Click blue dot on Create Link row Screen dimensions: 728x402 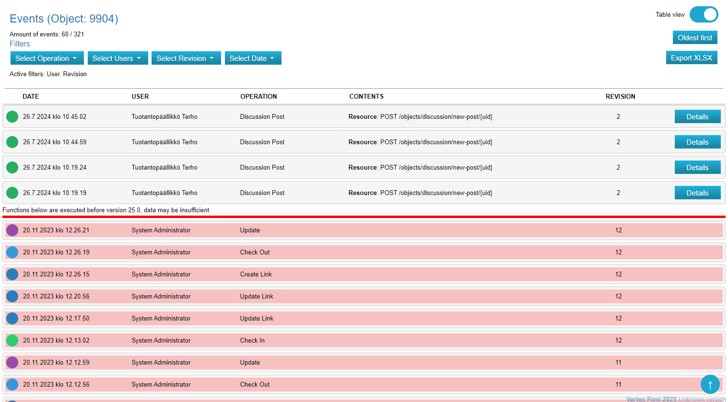pos(12,274)
